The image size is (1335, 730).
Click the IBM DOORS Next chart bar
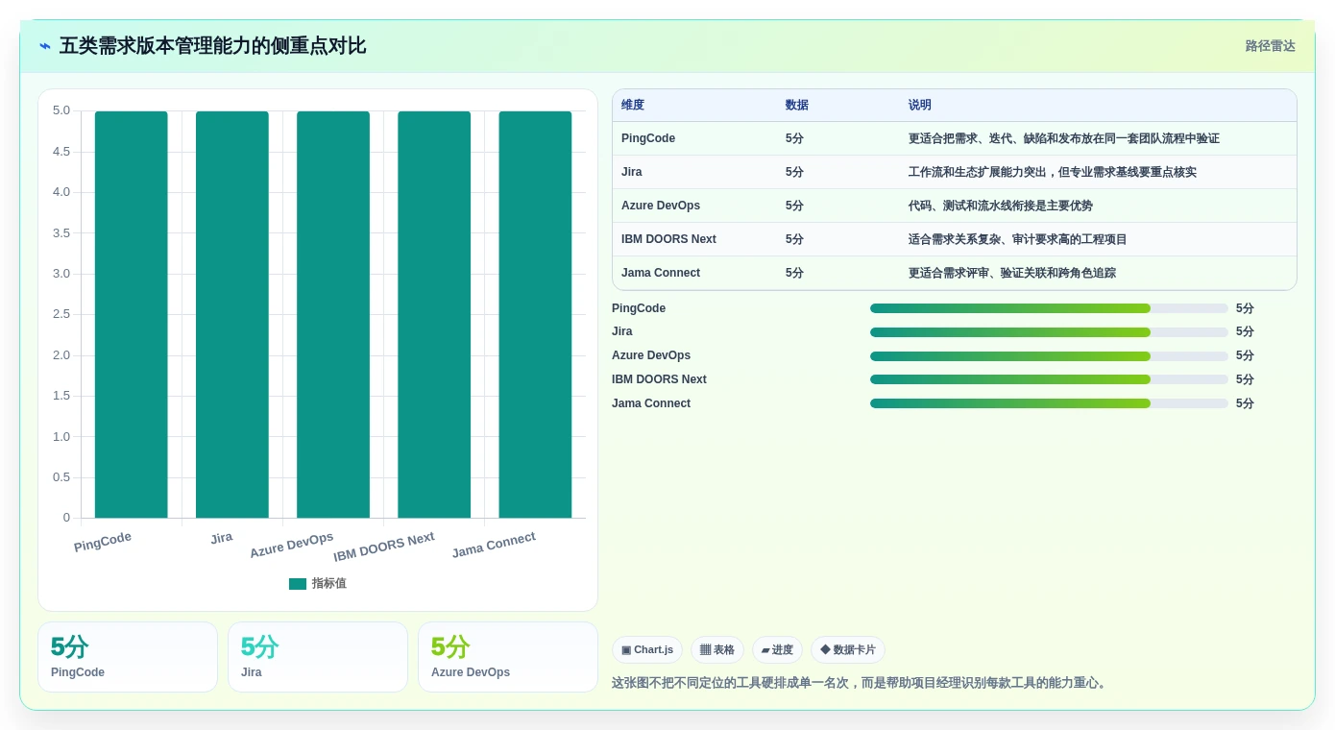pyautogui.click(x=434, y=315)
